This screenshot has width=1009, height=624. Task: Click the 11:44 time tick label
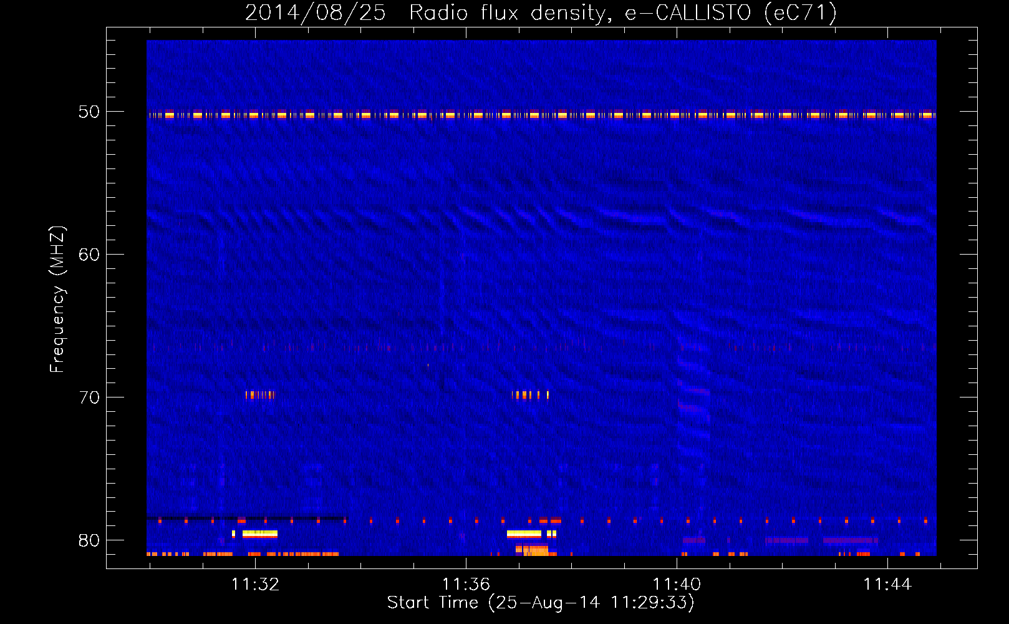(x=887, y=584)
